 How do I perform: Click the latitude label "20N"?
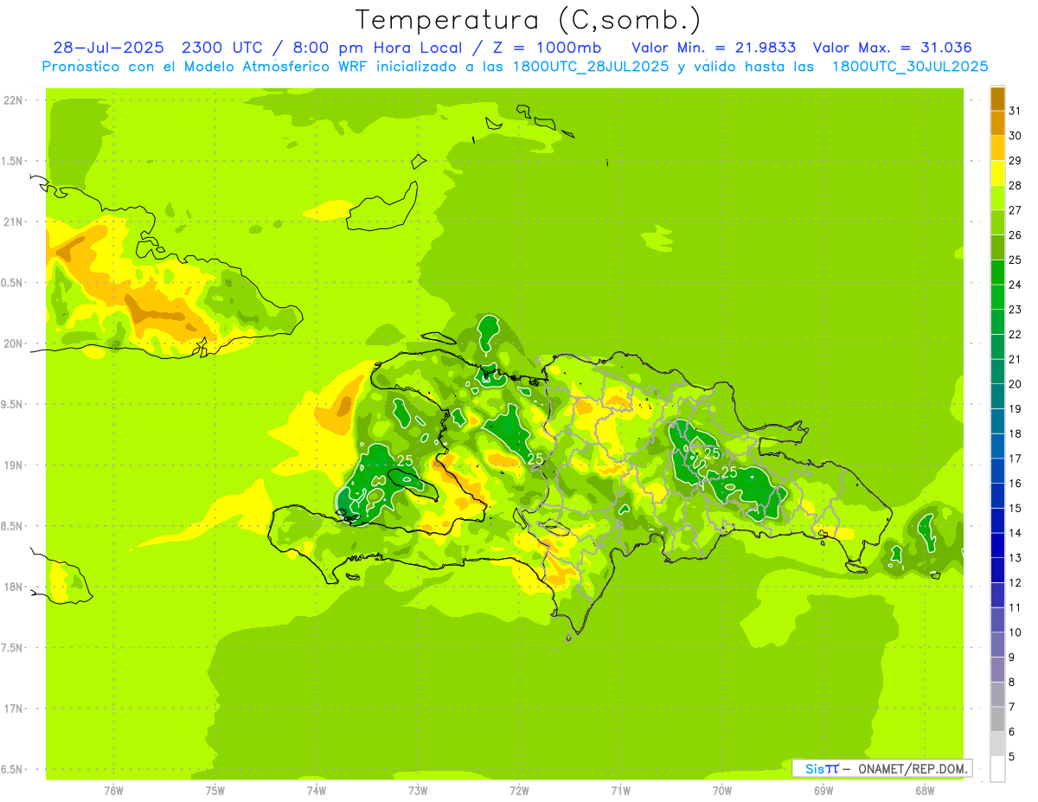point(13,343)
